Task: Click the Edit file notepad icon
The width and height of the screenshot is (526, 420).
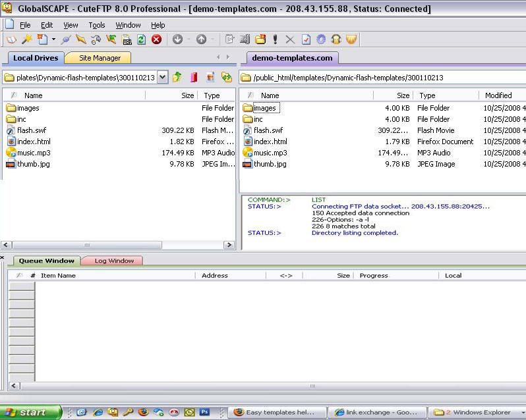Action: 230,39
